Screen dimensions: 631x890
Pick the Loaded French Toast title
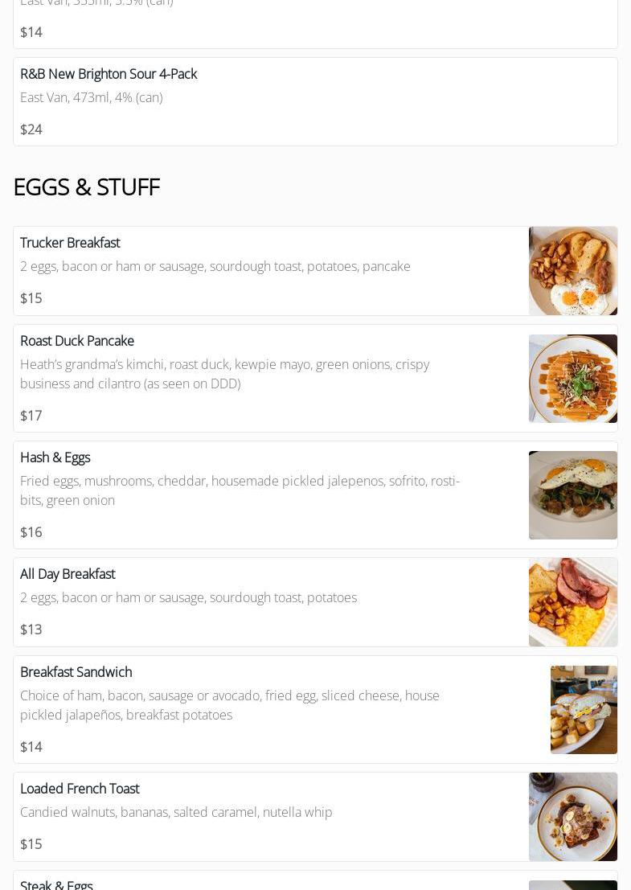click(x=80, y=789)
